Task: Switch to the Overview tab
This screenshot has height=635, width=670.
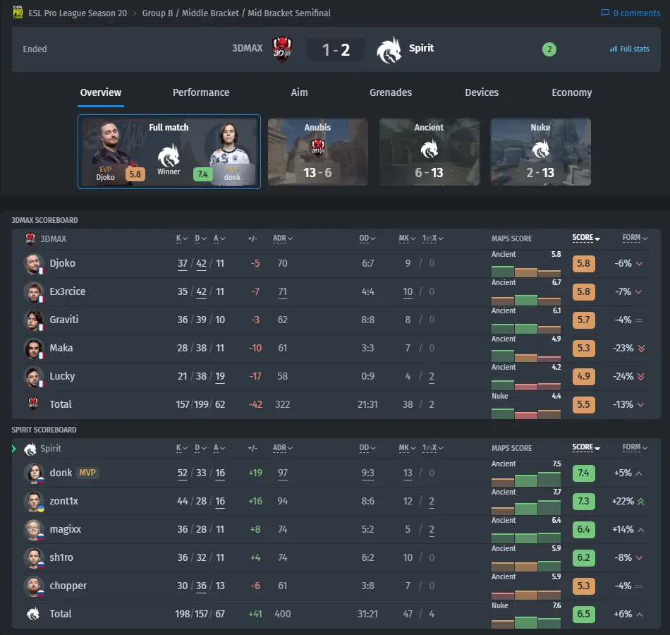Action: pyautogui.click(x=101, y=92)
